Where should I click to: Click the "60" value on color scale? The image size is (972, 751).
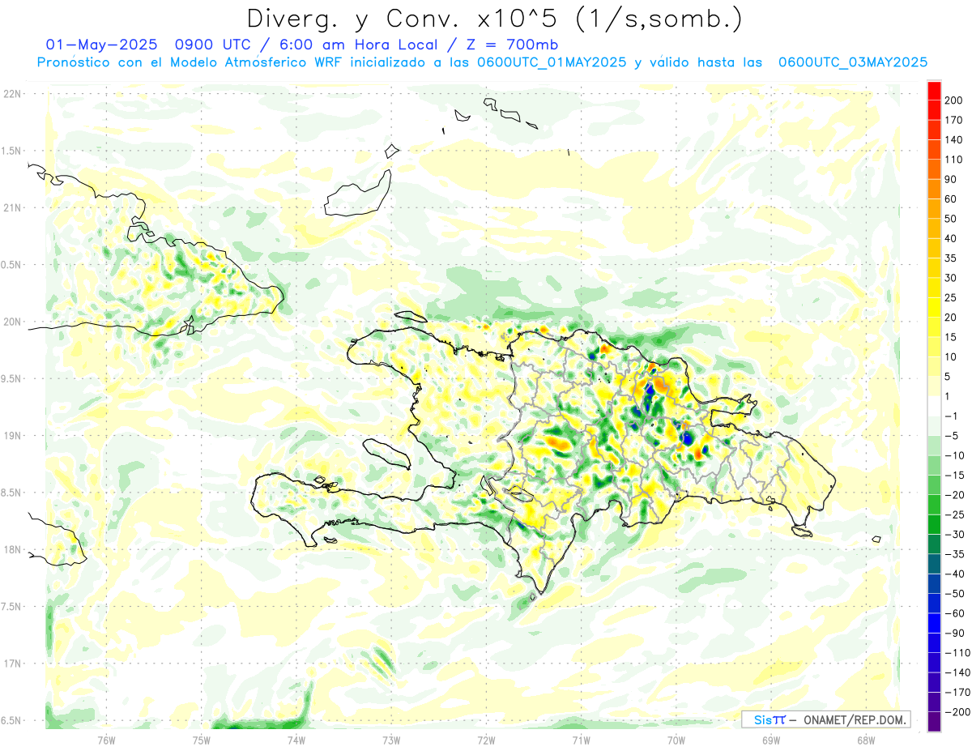click(x=951, y=199)
